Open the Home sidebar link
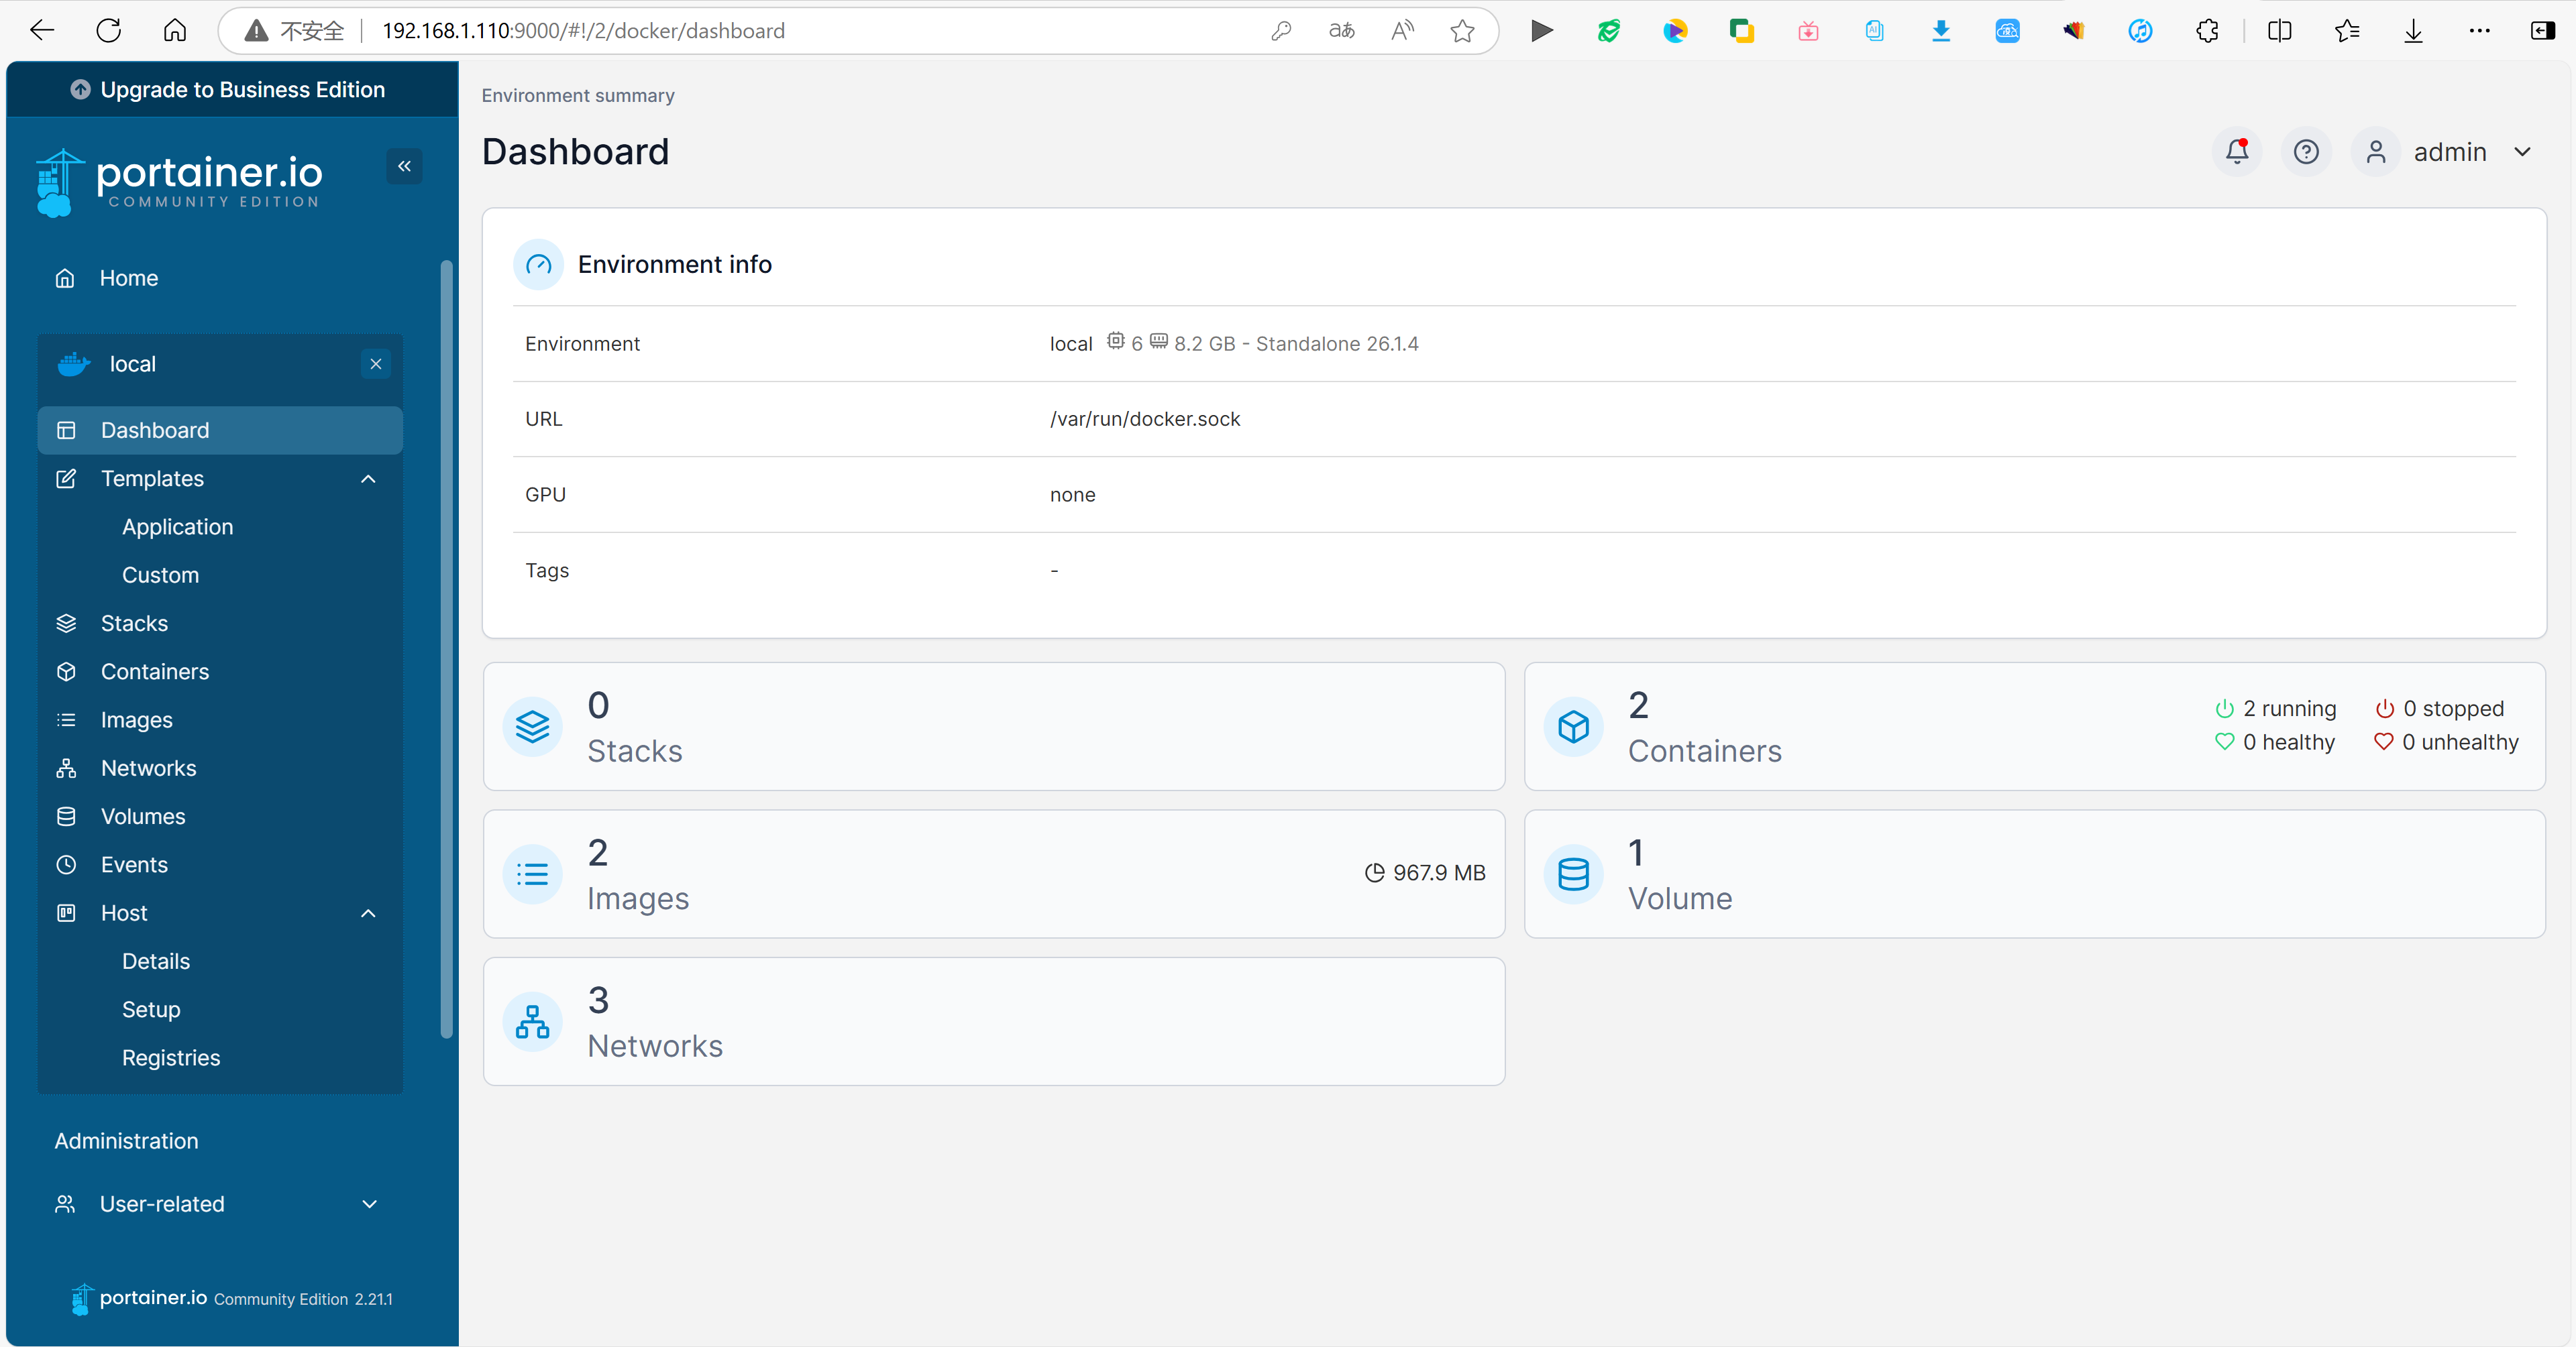Screen dimensions: 2576x1347 [128, 278]
